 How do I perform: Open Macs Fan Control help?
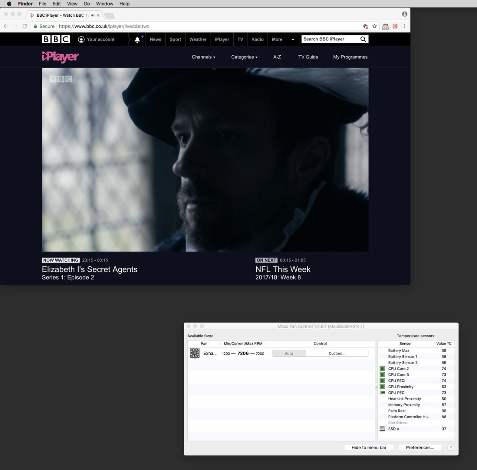coord(450,447)
